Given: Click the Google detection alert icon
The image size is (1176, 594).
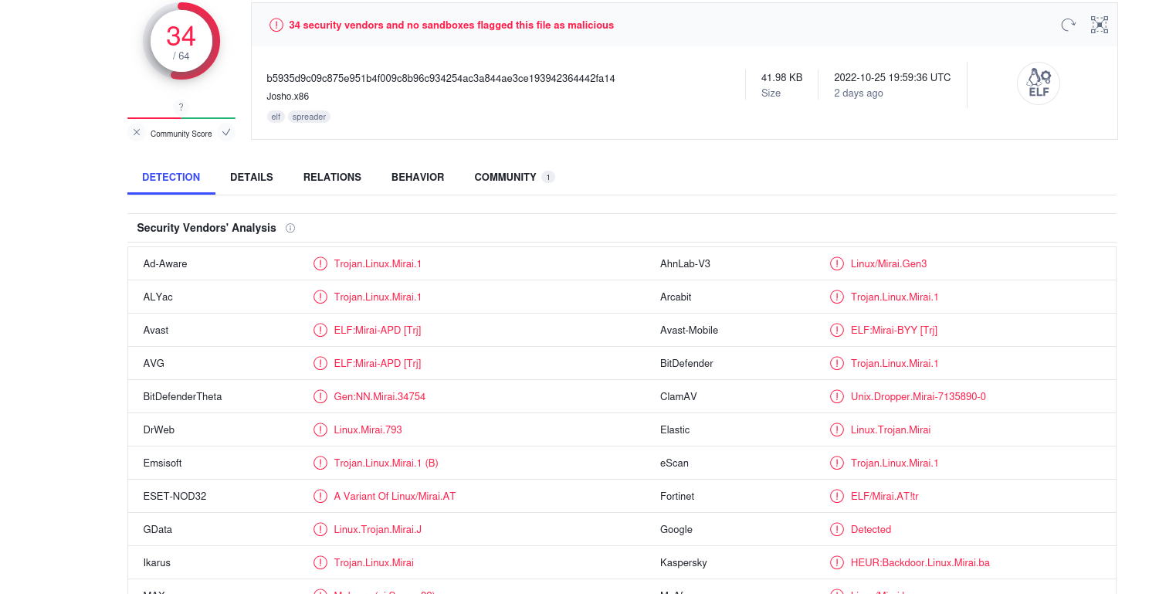Looking at the screenshot, I should point(837,529).
